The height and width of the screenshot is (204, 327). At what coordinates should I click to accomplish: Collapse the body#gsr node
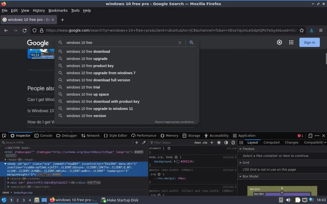5,164
